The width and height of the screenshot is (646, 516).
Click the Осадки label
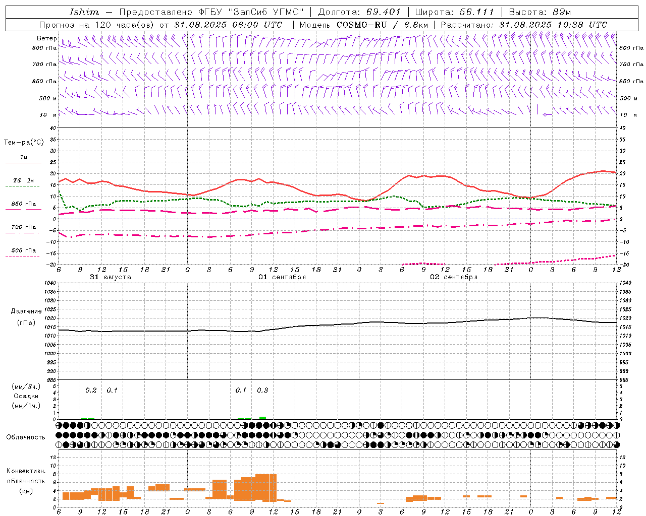26,397
